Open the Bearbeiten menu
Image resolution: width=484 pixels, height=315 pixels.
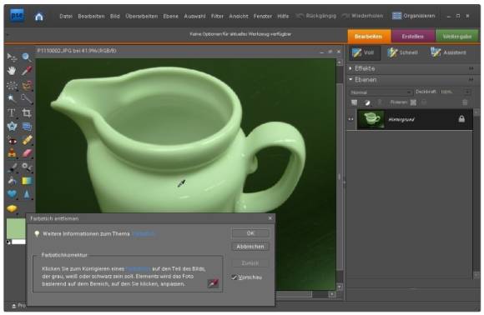click(x=91, y=17)
